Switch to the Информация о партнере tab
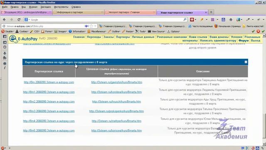 78,12
